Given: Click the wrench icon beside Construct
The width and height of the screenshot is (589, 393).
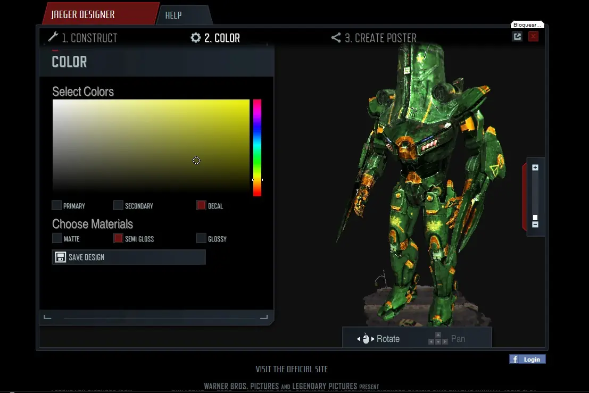Looking at the screenshot, I should 53,37.
